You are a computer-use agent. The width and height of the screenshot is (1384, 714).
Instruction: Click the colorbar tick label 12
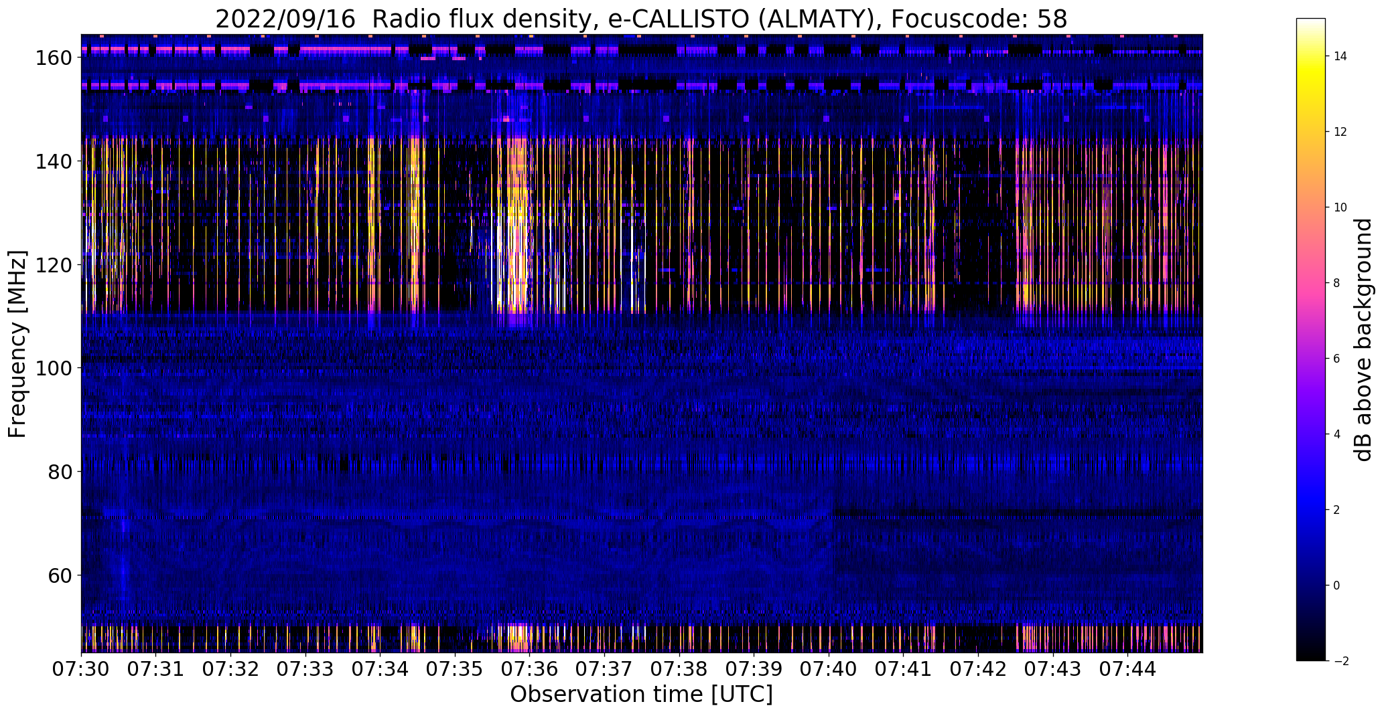pos(1340,132)
